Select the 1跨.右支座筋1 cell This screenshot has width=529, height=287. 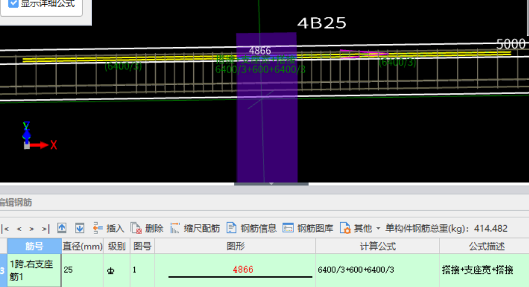(35, 270)
